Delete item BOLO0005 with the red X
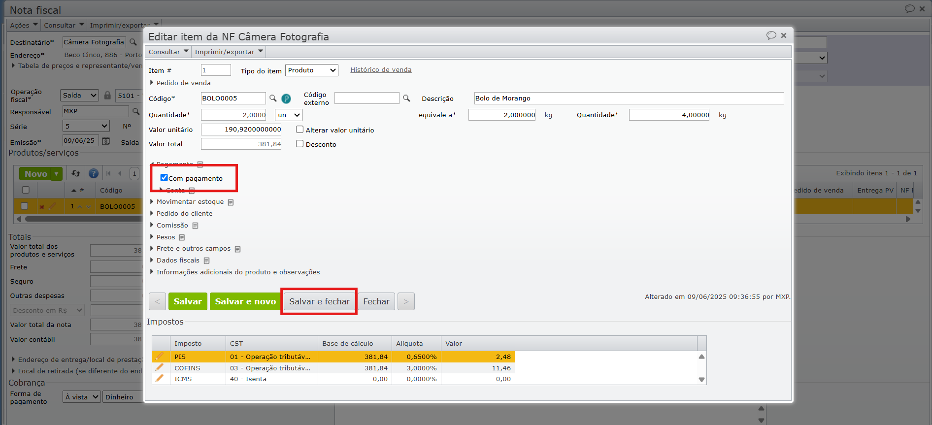Viewport: 932px width, 425px height. click(42, 207)
